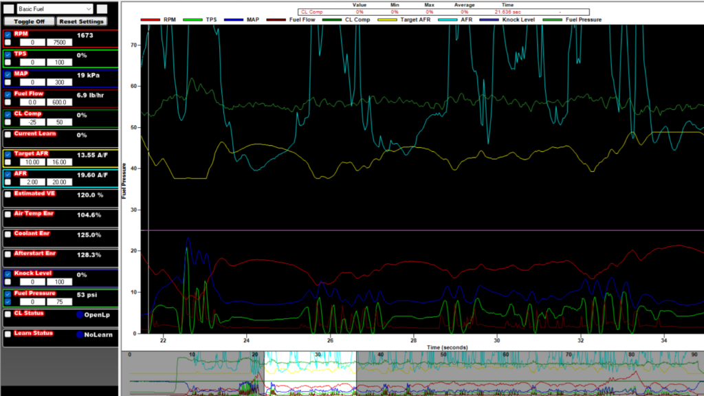Click the Reset Settings button

[81, 21]
